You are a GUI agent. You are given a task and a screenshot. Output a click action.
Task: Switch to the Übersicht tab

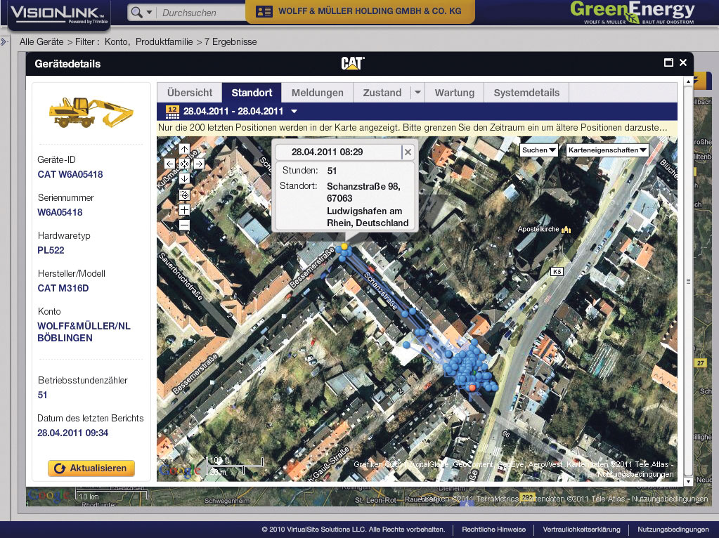(x=189, y=93)
